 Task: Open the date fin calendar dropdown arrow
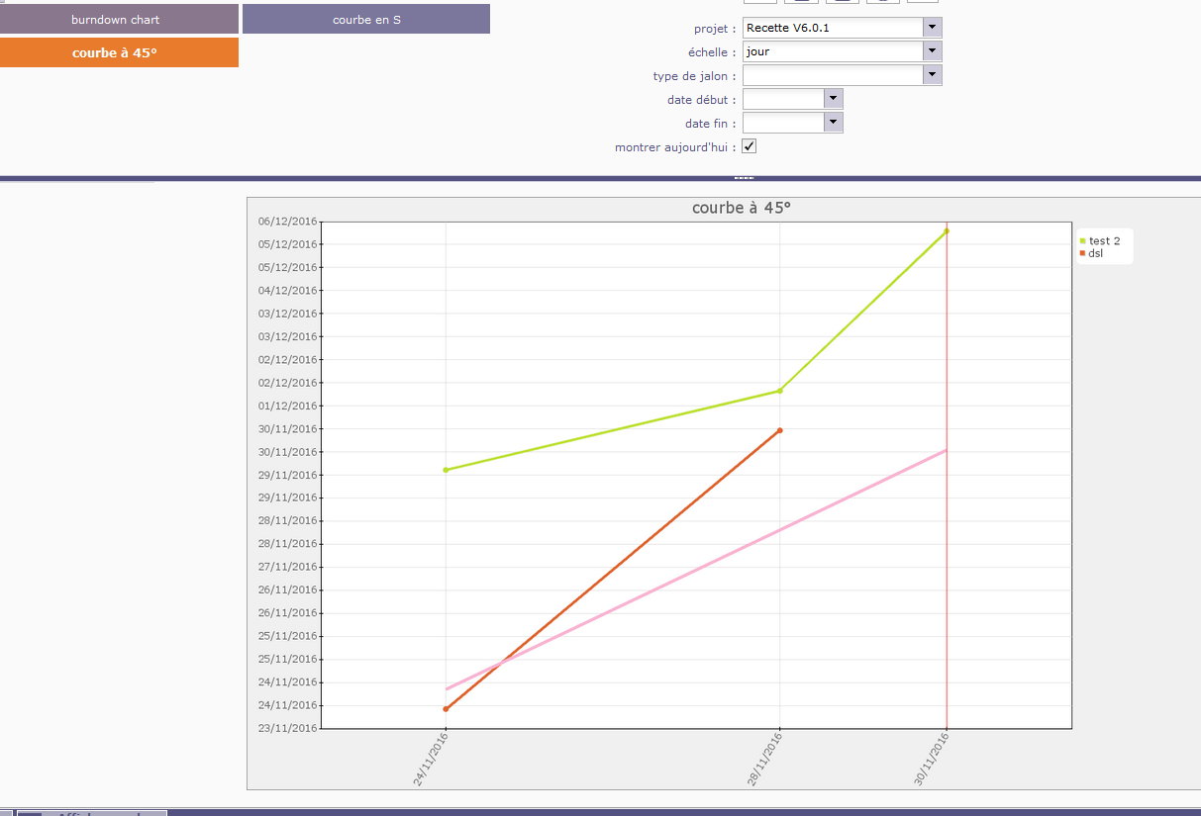833,123
